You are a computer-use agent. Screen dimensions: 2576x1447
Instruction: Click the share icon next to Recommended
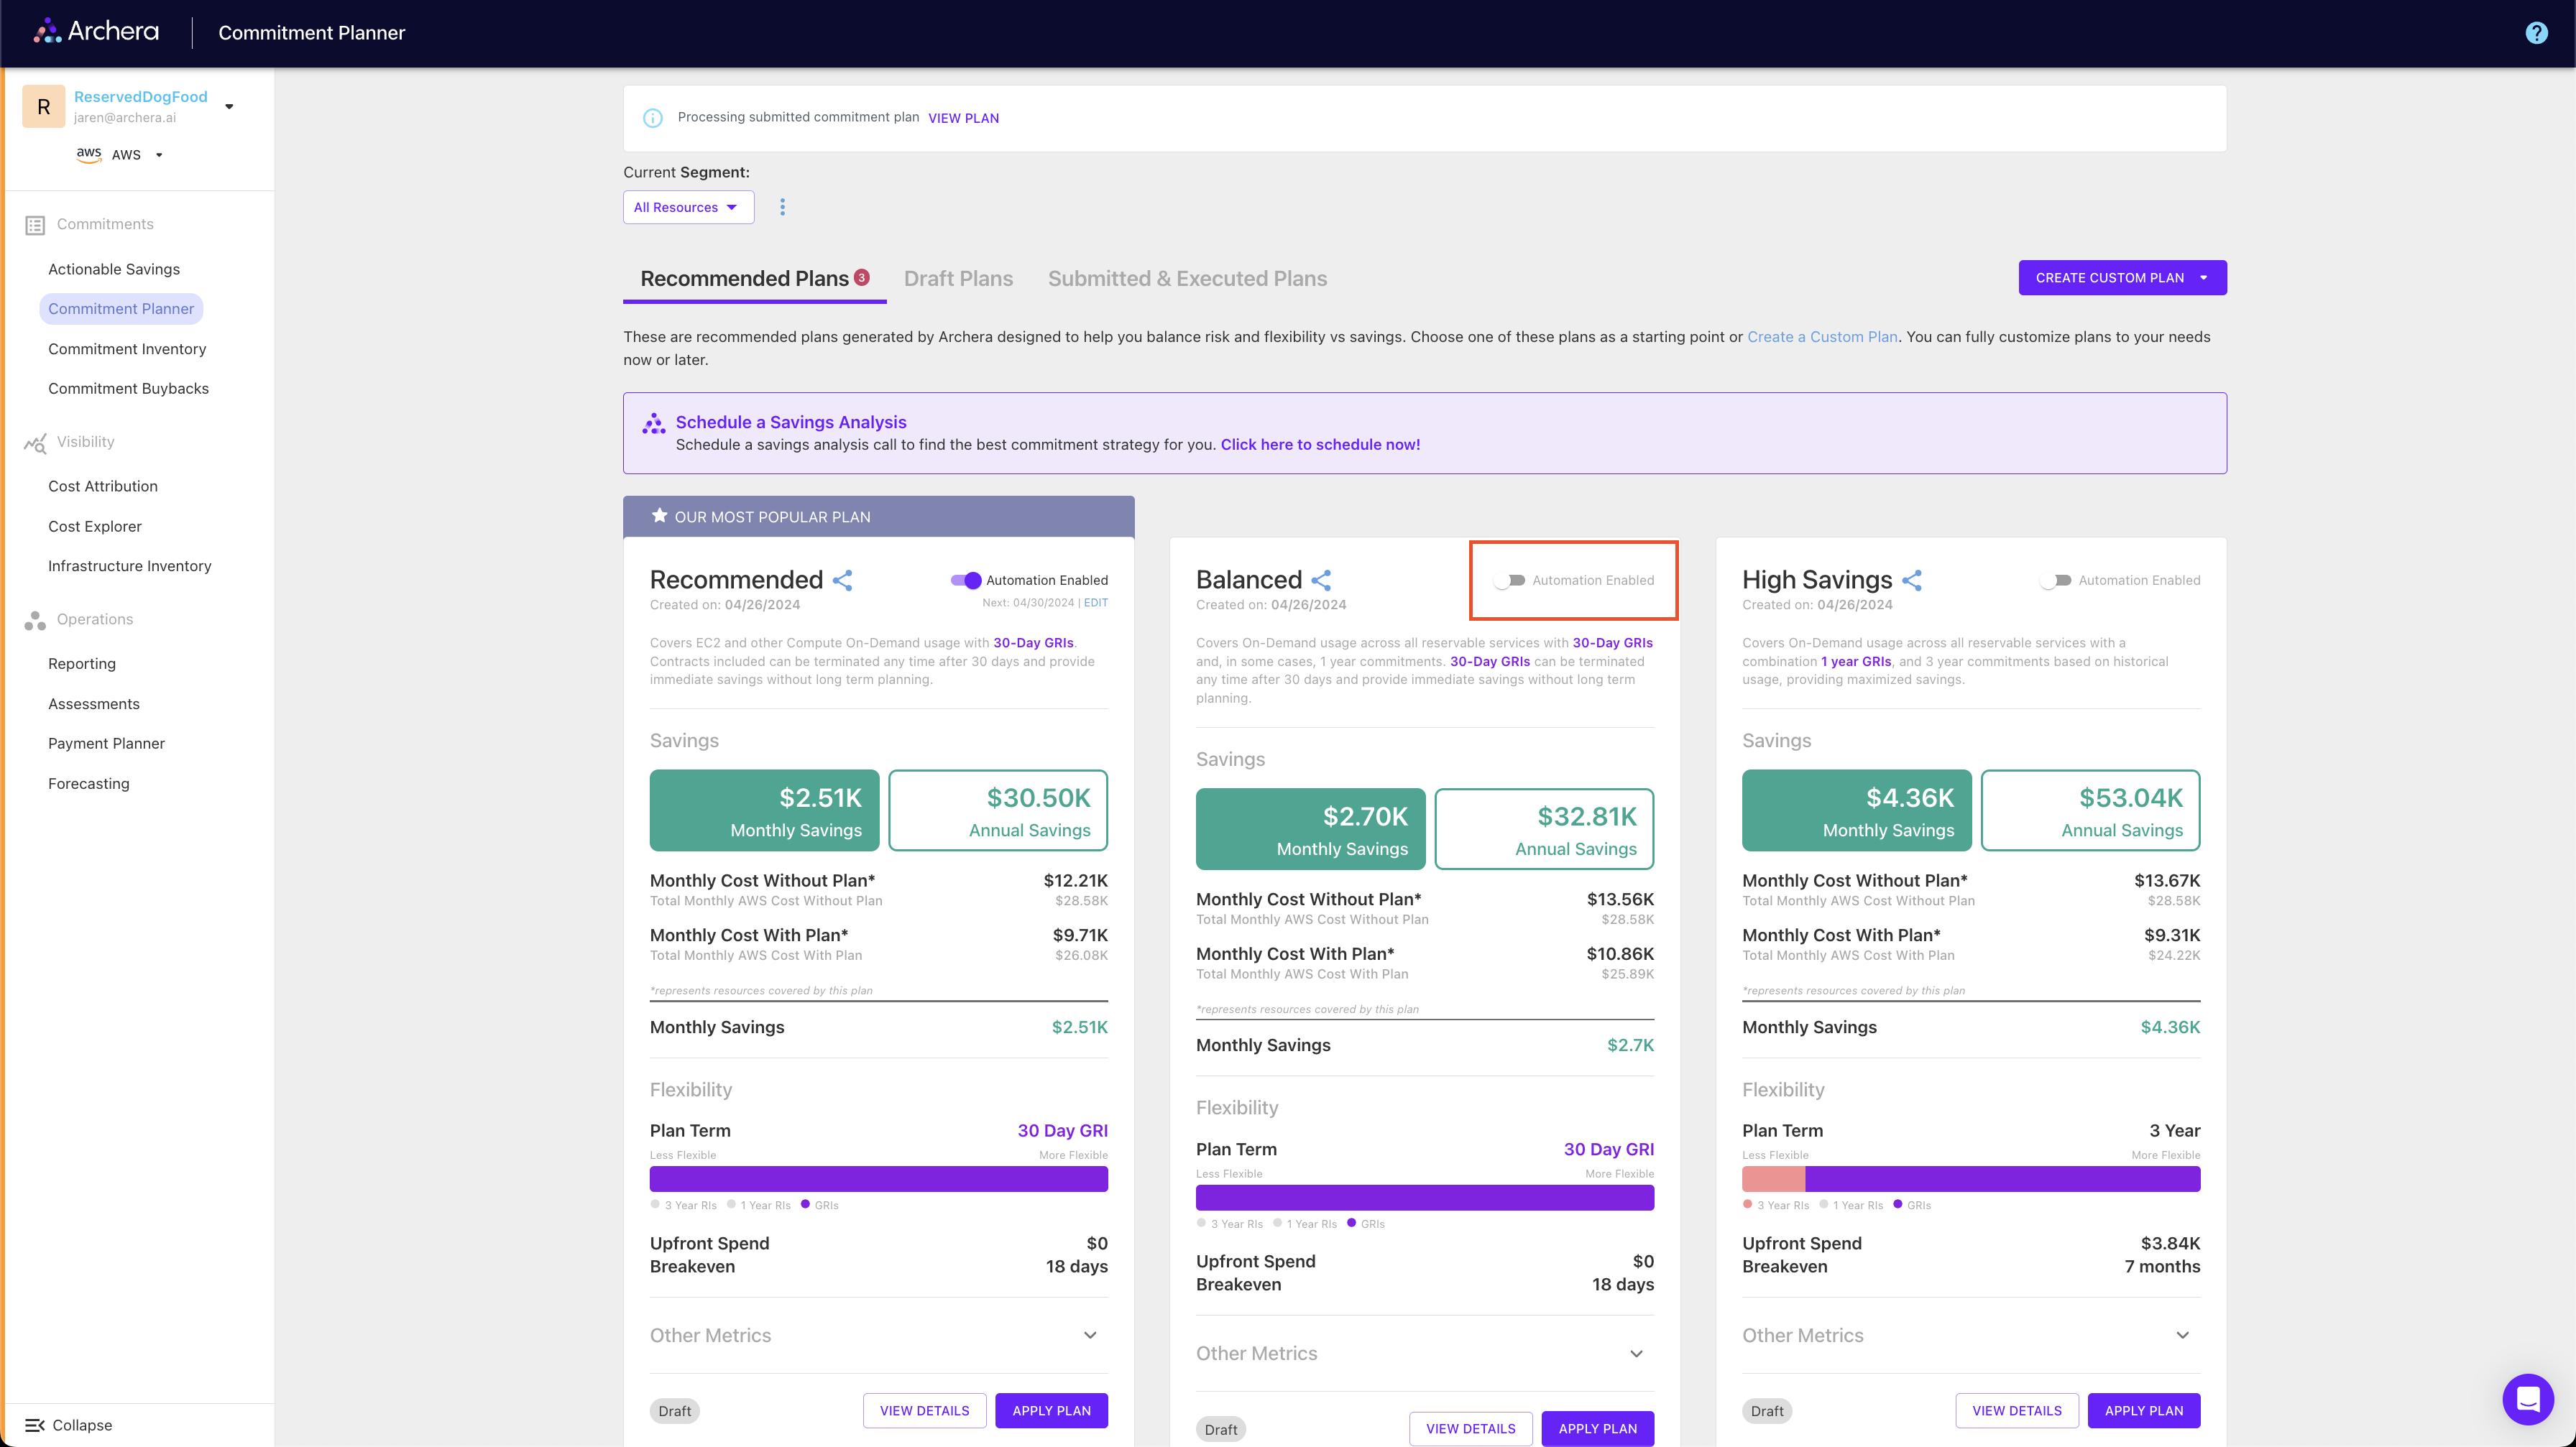pos(843,581)
